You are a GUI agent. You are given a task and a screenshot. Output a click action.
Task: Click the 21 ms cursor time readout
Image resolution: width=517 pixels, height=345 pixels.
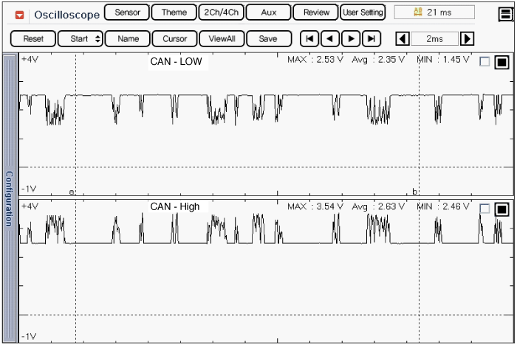pyautogui.click(x=434, y=13)
